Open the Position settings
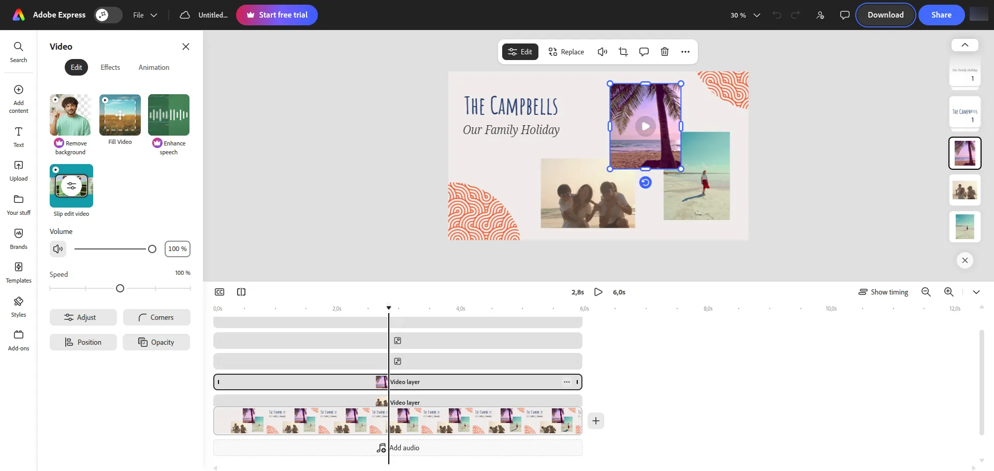This screenshot has height=471, width=994. (x=83, y=342)
